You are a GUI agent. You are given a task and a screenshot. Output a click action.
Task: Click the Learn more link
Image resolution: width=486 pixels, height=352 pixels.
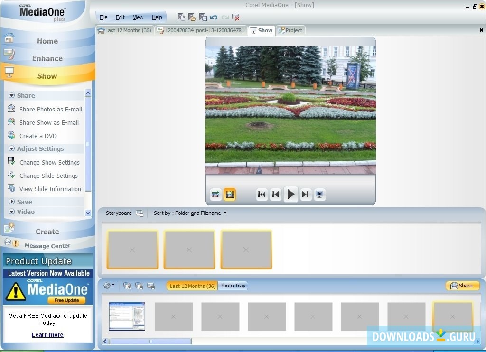47,335
